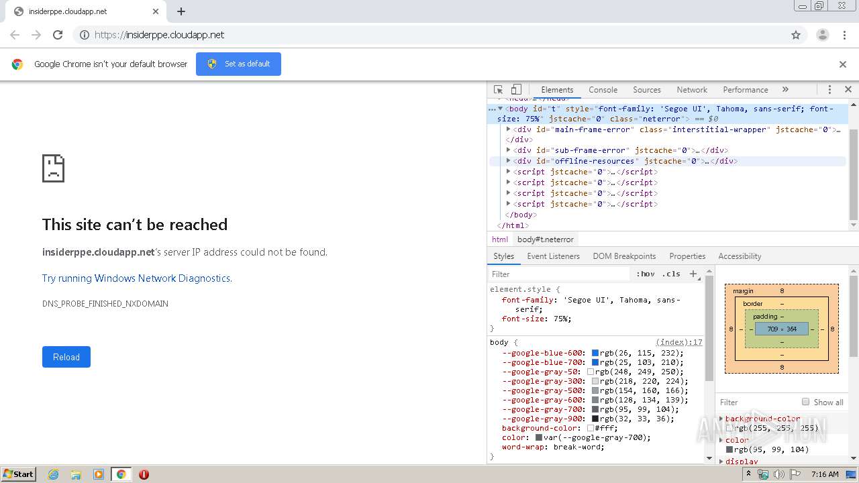
Task: Click Set as default button
Action: coord(238,64)
